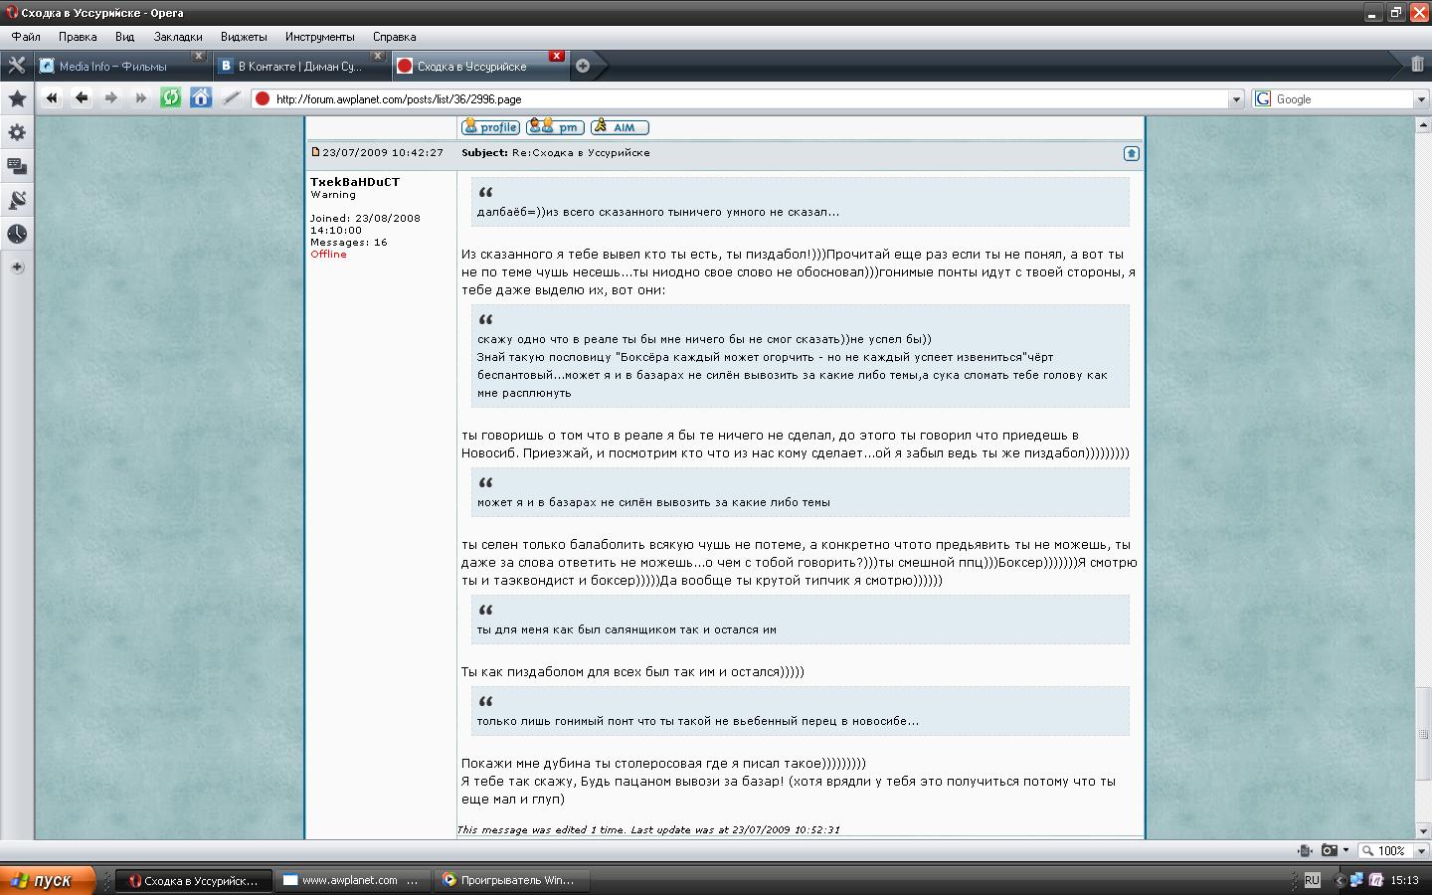Viewport: 1432px width, 895px height.
Task: Open the Bookmarks star panel
Action: click(17, 98)
